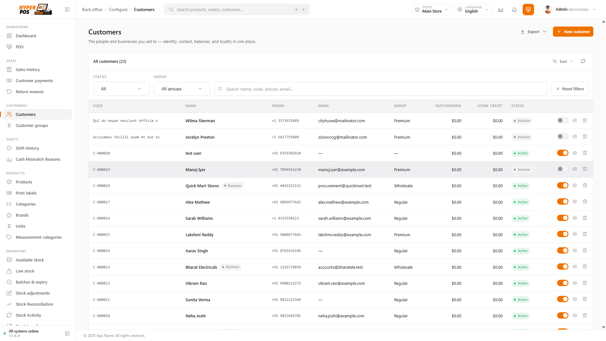This screenshot has width=606, height=341.
Task: Open the Language English selector
Action: point(473,9)
